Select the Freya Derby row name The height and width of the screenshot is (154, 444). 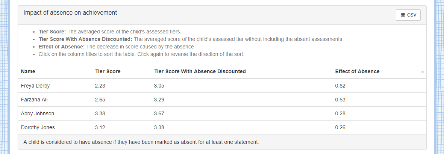[35, 86]
